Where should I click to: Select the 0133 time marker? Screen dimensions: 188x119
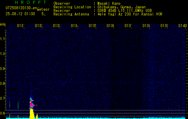(x=56, y=26)
